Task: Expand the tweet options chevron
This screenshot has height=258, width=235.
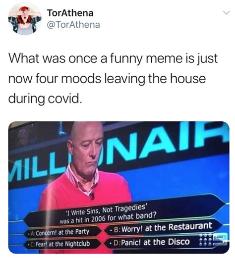Action: [x=226, y=12]
